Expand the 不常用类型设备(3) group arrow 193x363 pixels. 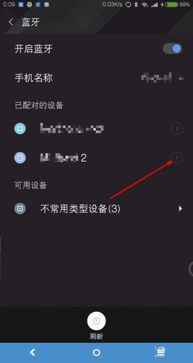180,209
